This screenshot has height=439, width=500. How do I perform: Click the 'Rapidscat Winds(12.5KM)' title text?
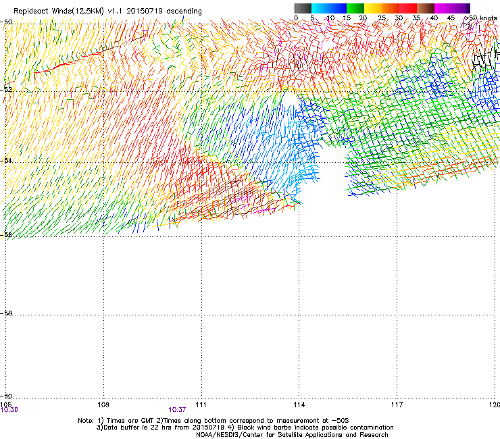(x=59, y=11)
